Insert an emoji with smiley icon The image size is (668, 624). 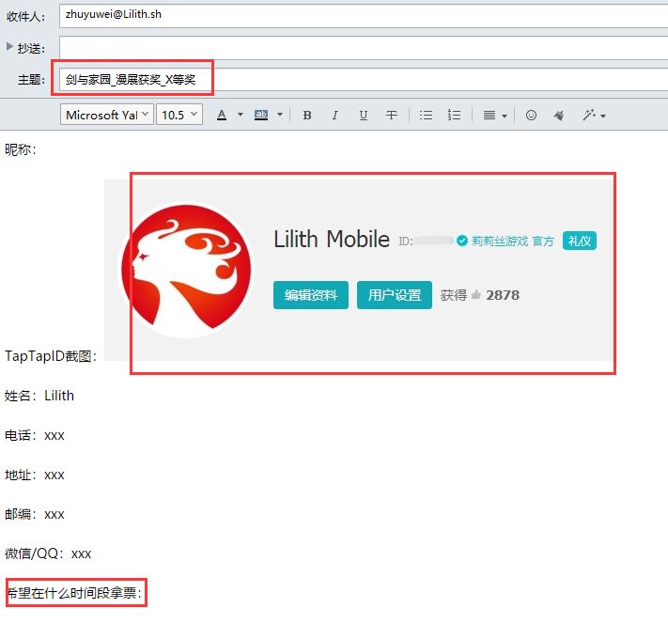click(531, 115)
